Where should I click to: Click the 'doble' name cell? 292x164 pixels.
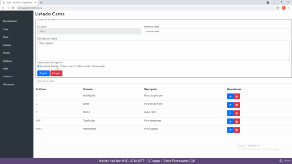86,104
